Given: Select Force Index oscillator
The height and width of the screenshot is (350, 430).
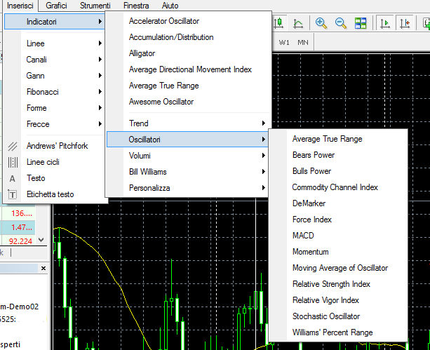Looking at the screenshot, I should click(x=312, y=220).
